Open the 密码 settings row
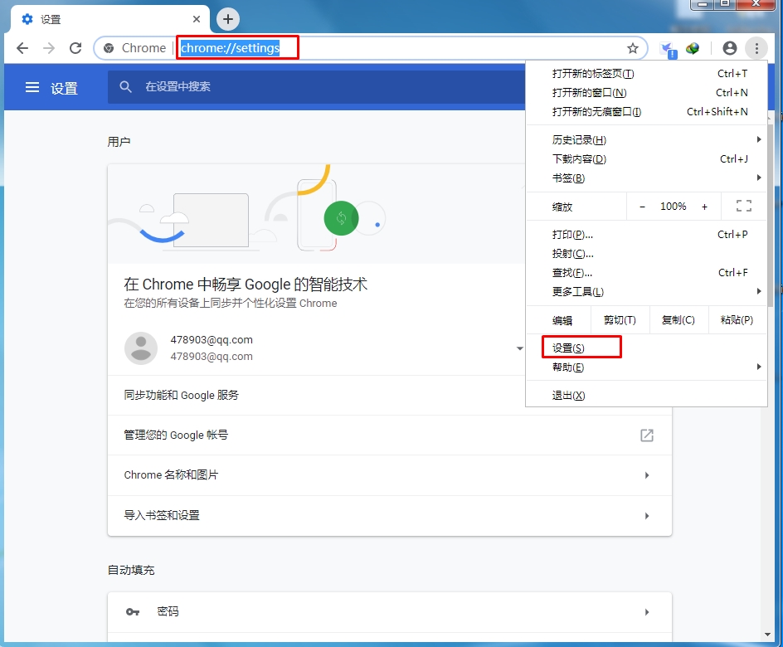Viewport: 783px width, 647px height. pyautogui.click(x=390, y=612)
